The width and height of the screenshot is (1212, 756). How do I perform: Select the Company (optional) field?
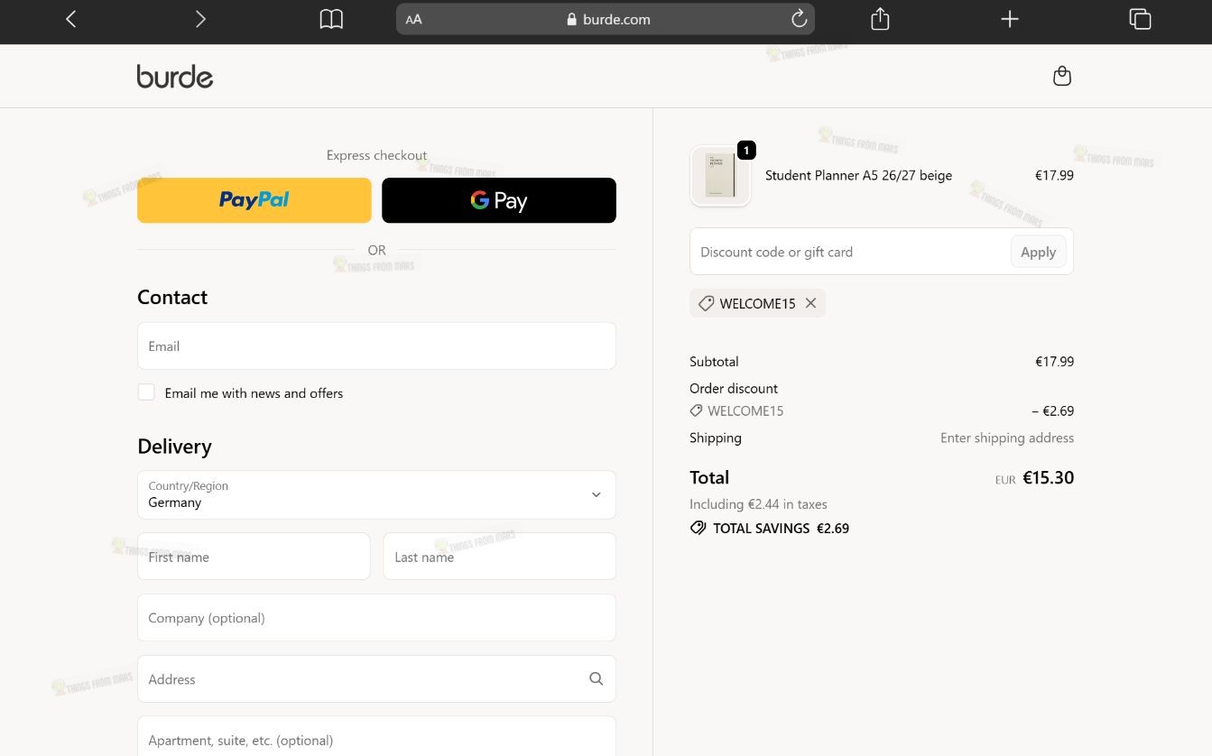point(376,618)
